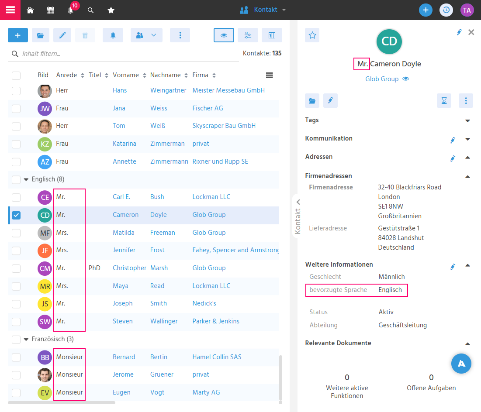The image size is (481, 412).
Task: Open Meister Messebau GmbH company link
Action: pos(228,90)
